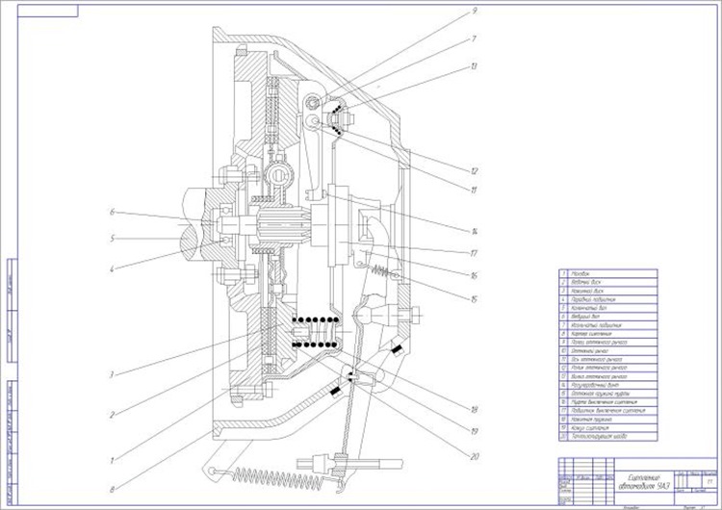The image size is (722, 510).
Task: Click callout number 9 at top right
Action: tap(475, 11)
